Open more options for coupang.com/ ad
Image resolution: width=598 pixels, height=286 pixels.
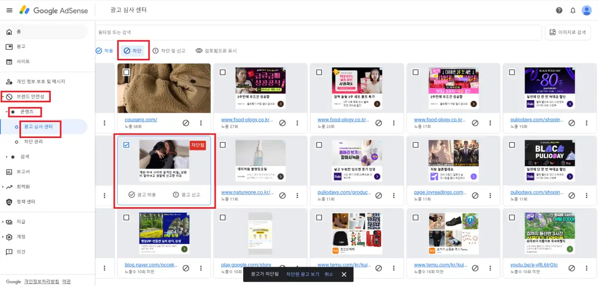tap(201, 123)
